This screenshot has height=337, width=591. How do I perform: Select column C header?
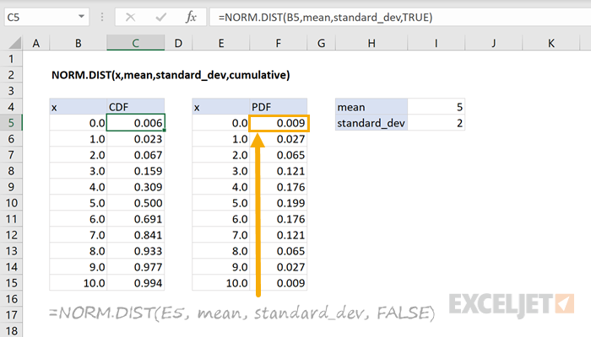point(136,43)
